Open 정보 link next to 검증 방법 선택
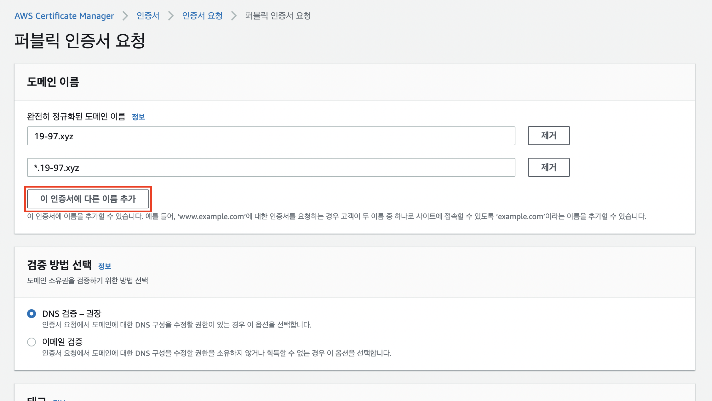 105,266
